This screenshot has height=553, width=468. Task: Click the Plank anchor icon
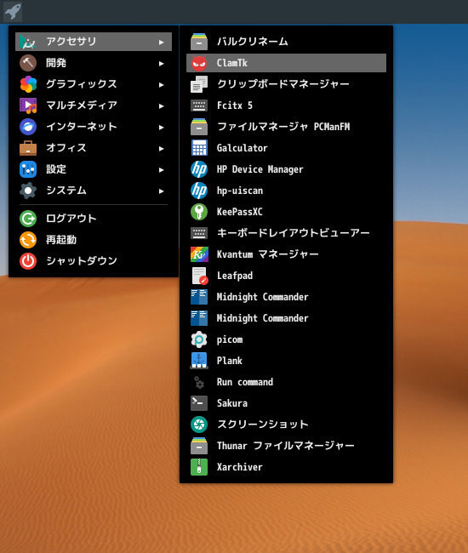coord(199,361)
